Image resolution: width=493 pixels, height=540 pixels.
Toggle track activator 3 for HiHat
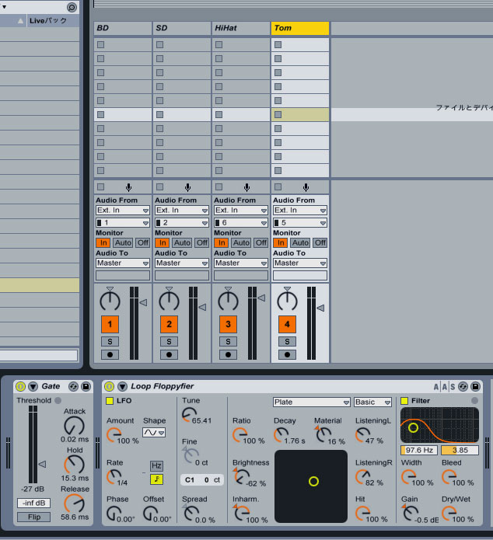[228, 324]
